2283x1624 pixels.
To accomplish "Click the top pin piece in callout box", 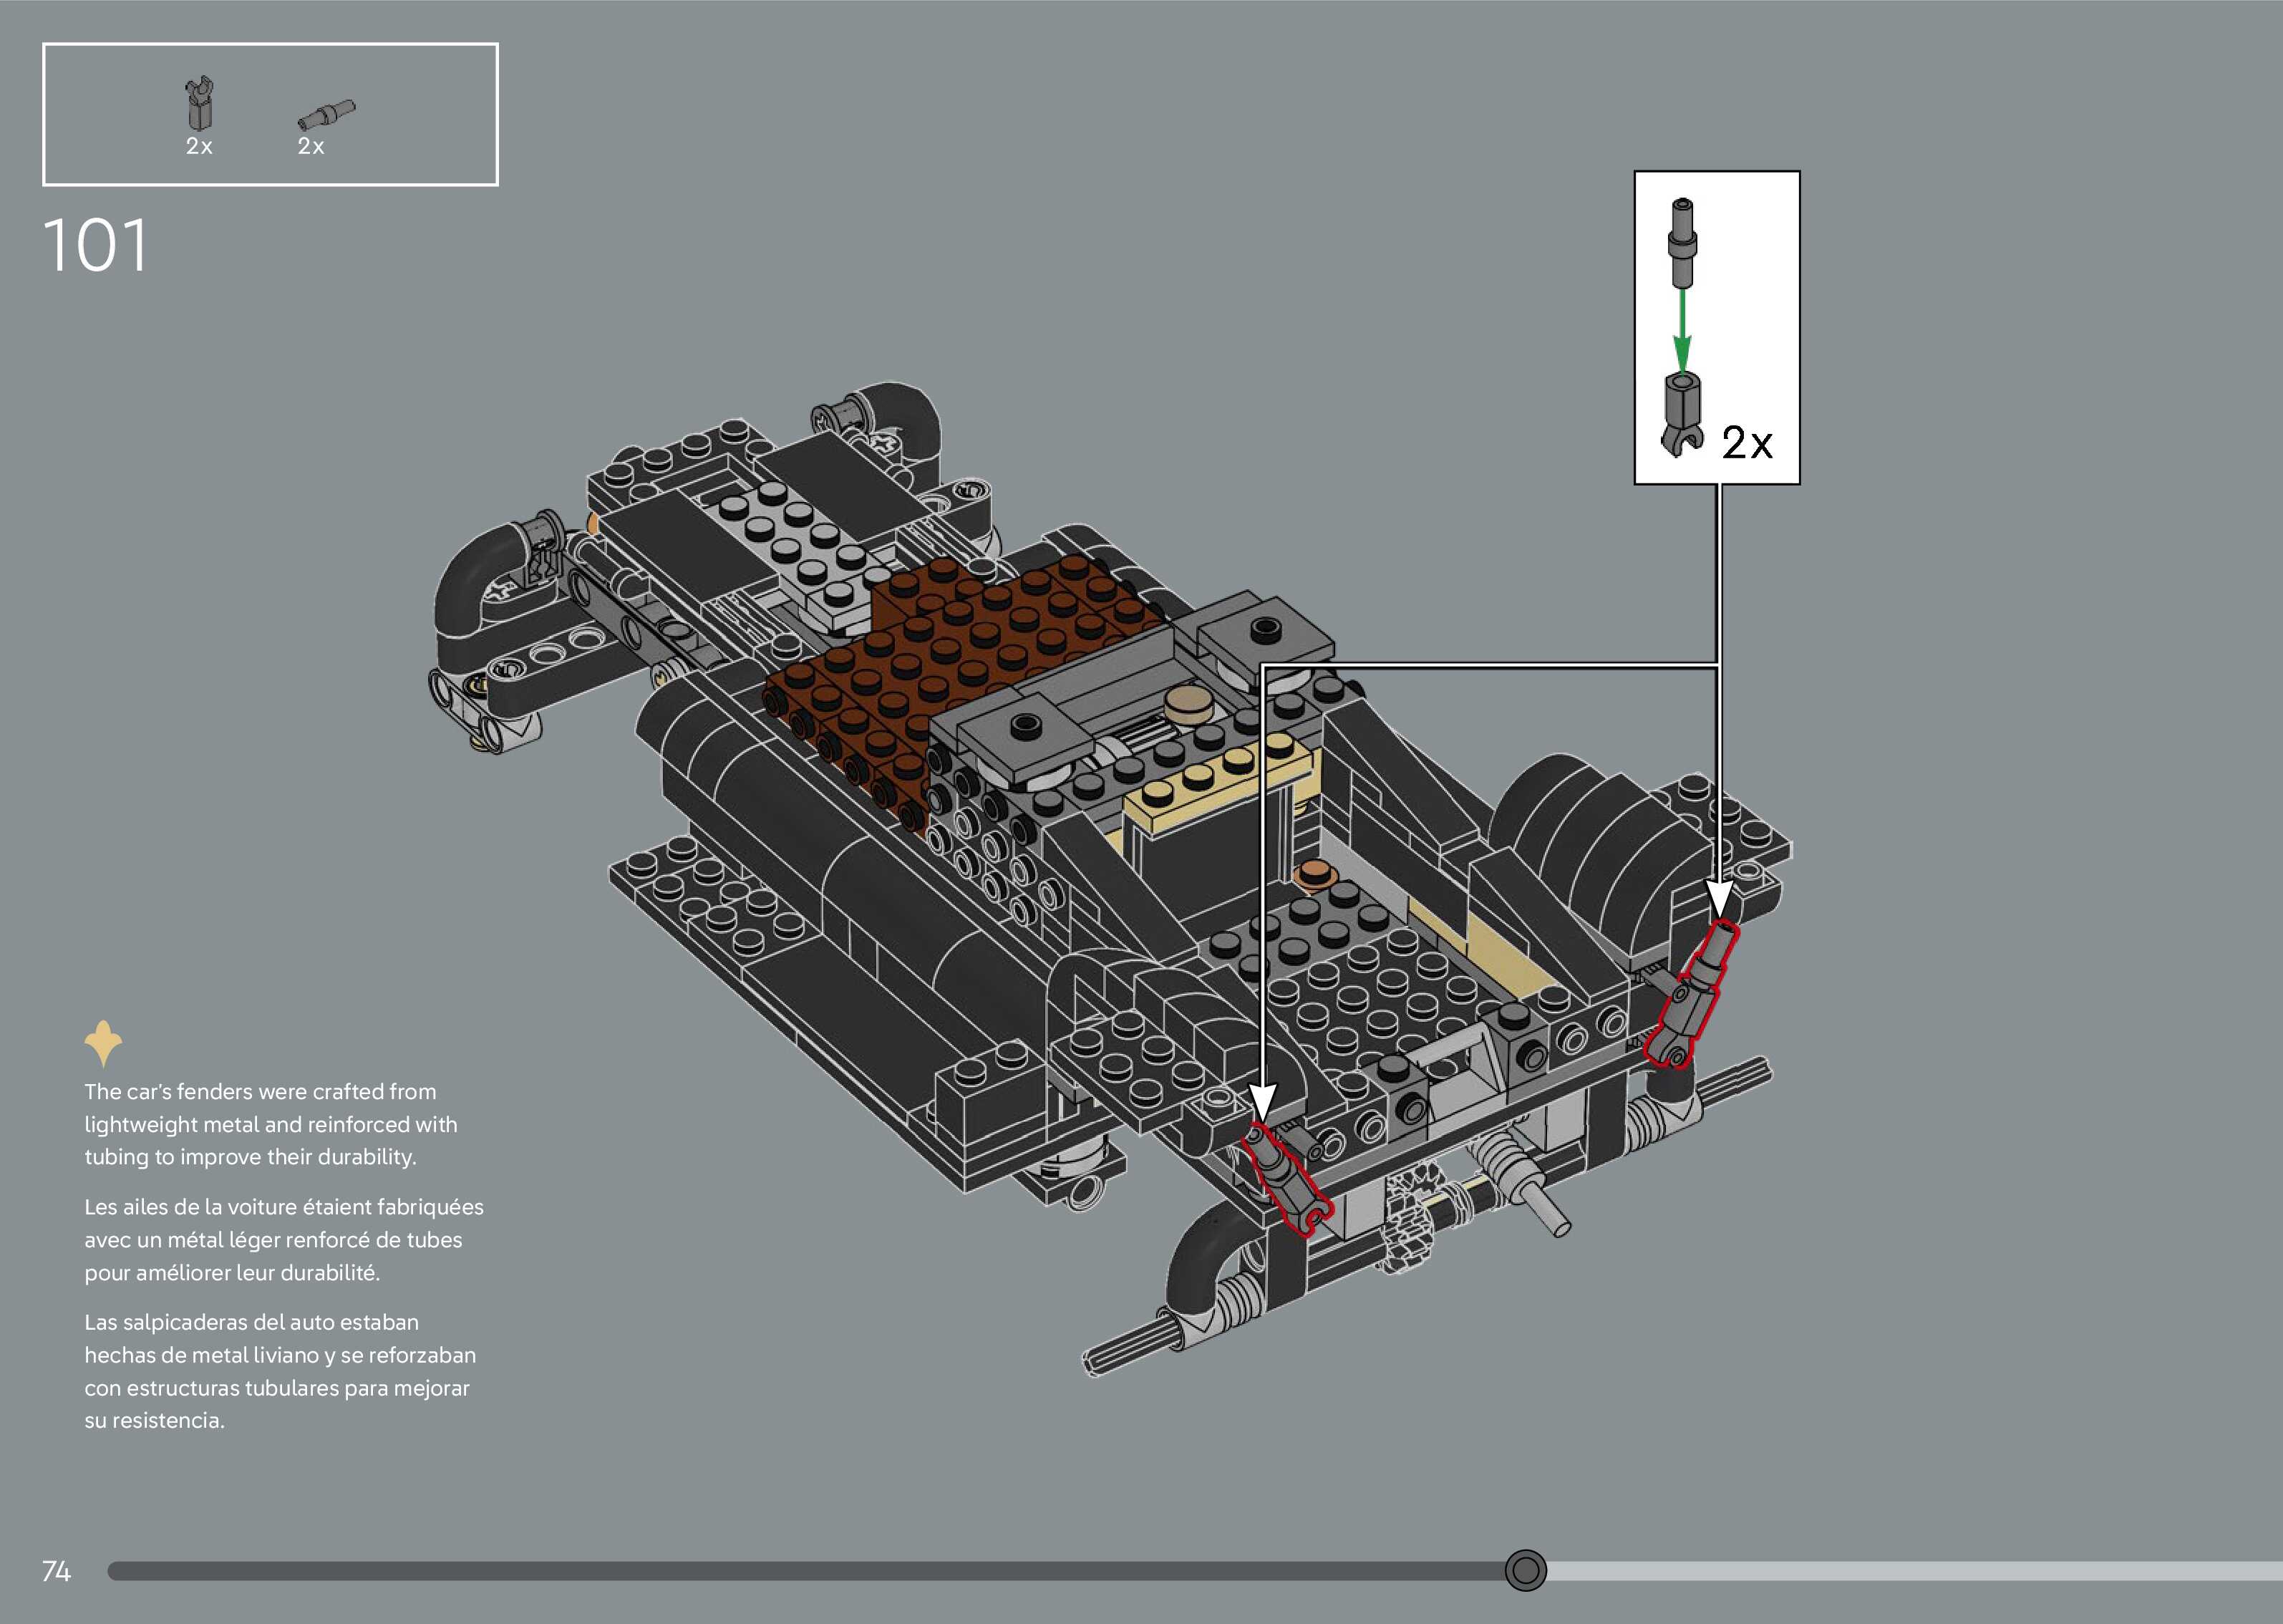I will pos(1682,242).
